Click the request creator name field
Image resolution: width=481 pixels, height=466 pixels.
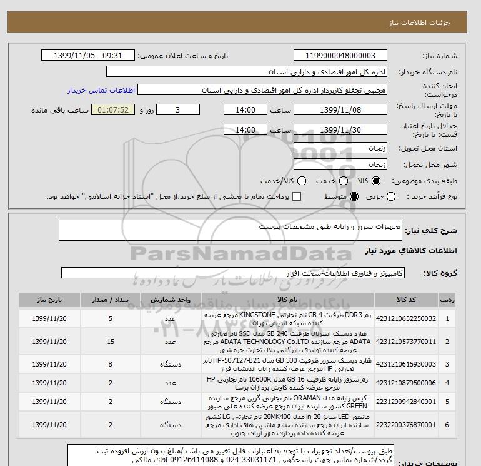262,90
